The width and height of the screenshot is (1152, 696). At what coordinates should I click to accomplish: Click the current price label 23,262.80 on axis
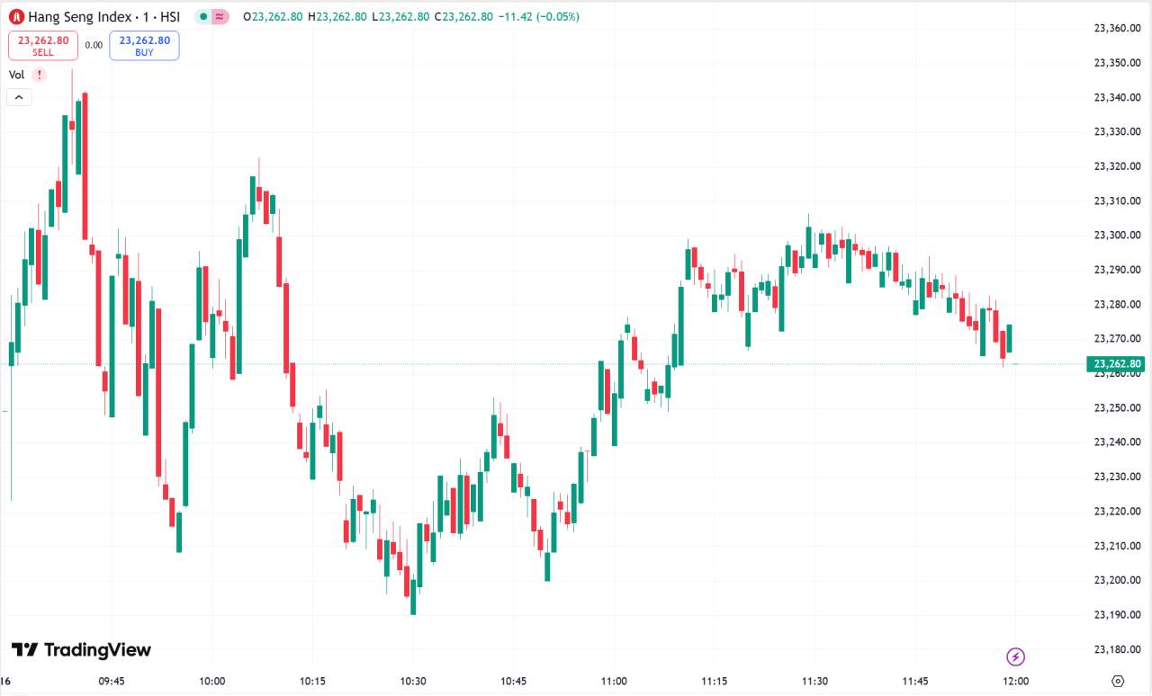pyautogui.click(x=1116, y=364)
